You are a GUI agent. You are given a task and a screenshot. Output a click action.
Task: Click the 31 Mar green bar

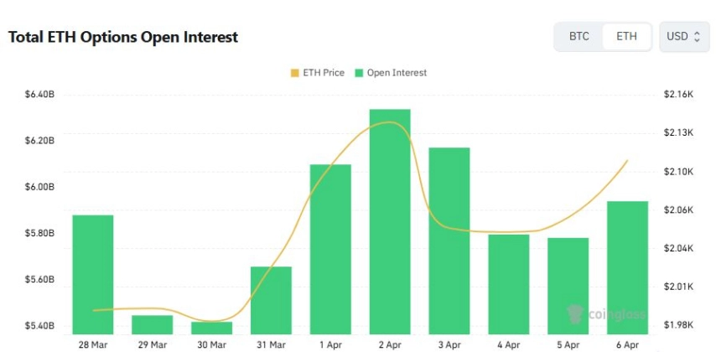click(x=271, y=299)
